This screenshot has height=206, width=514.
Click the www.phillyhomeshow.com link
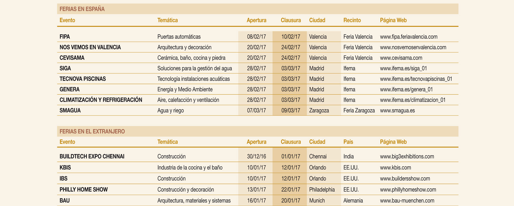408,190
